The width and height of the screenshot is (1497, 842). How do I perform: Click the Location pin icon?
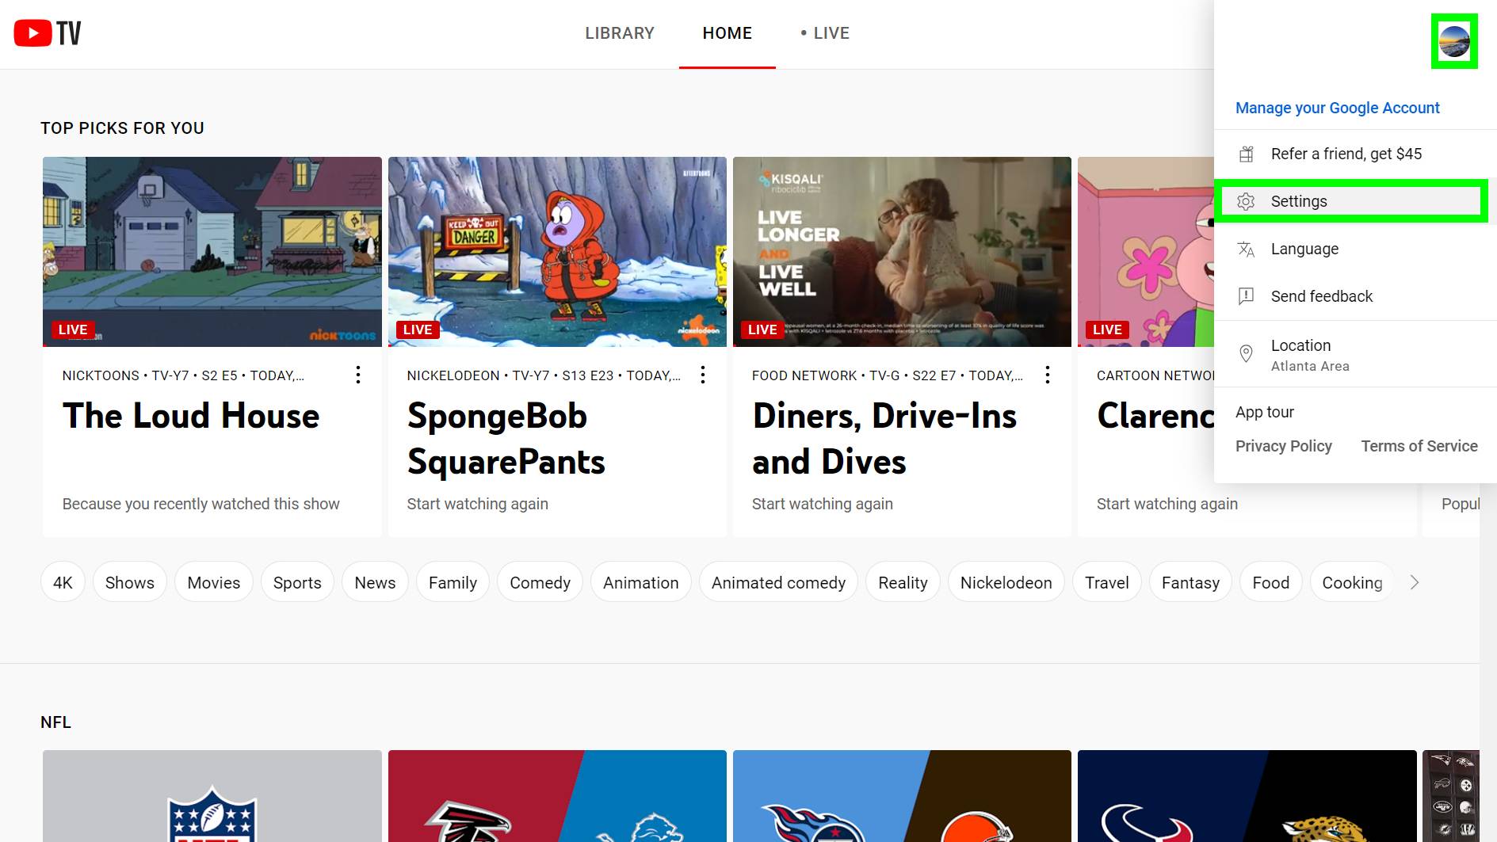(x=1246, y=354)
